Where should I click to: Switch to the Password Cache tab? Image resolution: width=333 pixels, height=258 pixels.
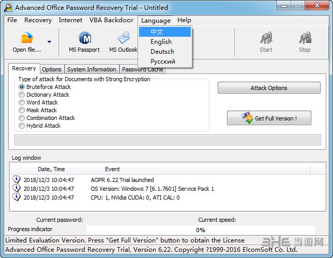[x=143, y=70]
